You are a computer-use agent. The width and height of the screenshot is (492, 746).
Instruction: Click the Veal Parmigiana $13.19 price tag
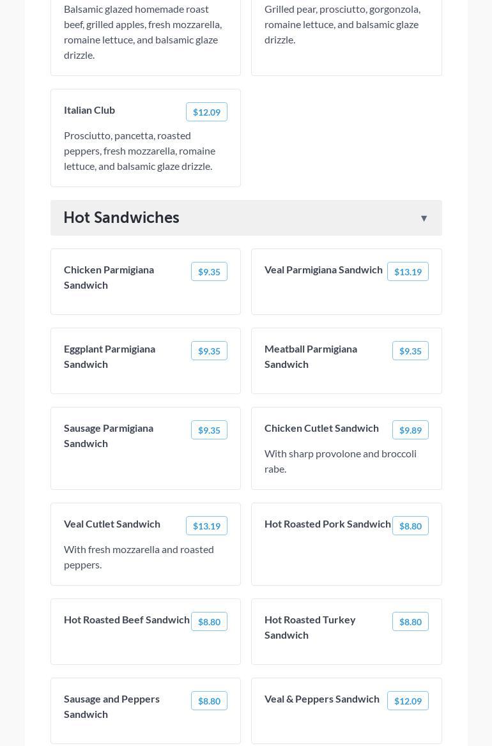pos(408,271)
